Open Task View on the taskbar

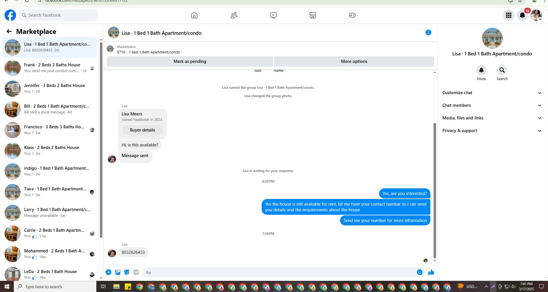click(x=103, y=287)
